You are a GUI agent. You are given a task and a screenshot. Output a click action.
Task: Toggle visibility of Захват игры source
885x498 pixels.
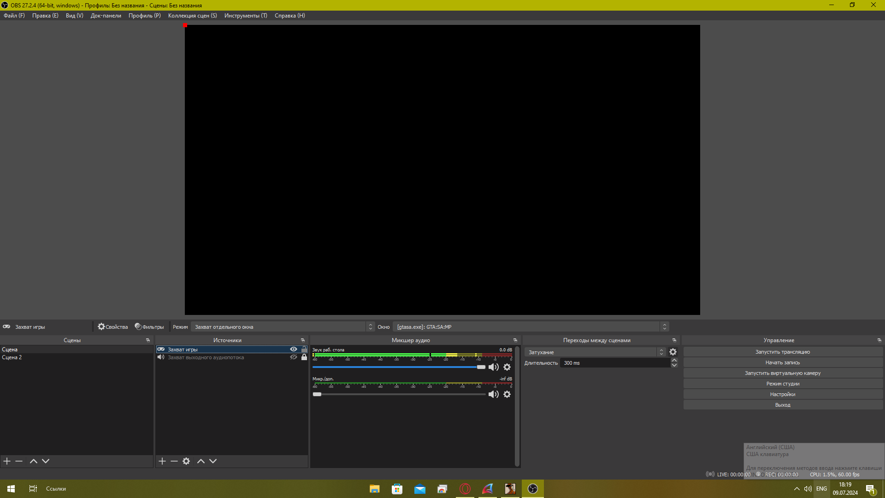[x=294, y=349]
